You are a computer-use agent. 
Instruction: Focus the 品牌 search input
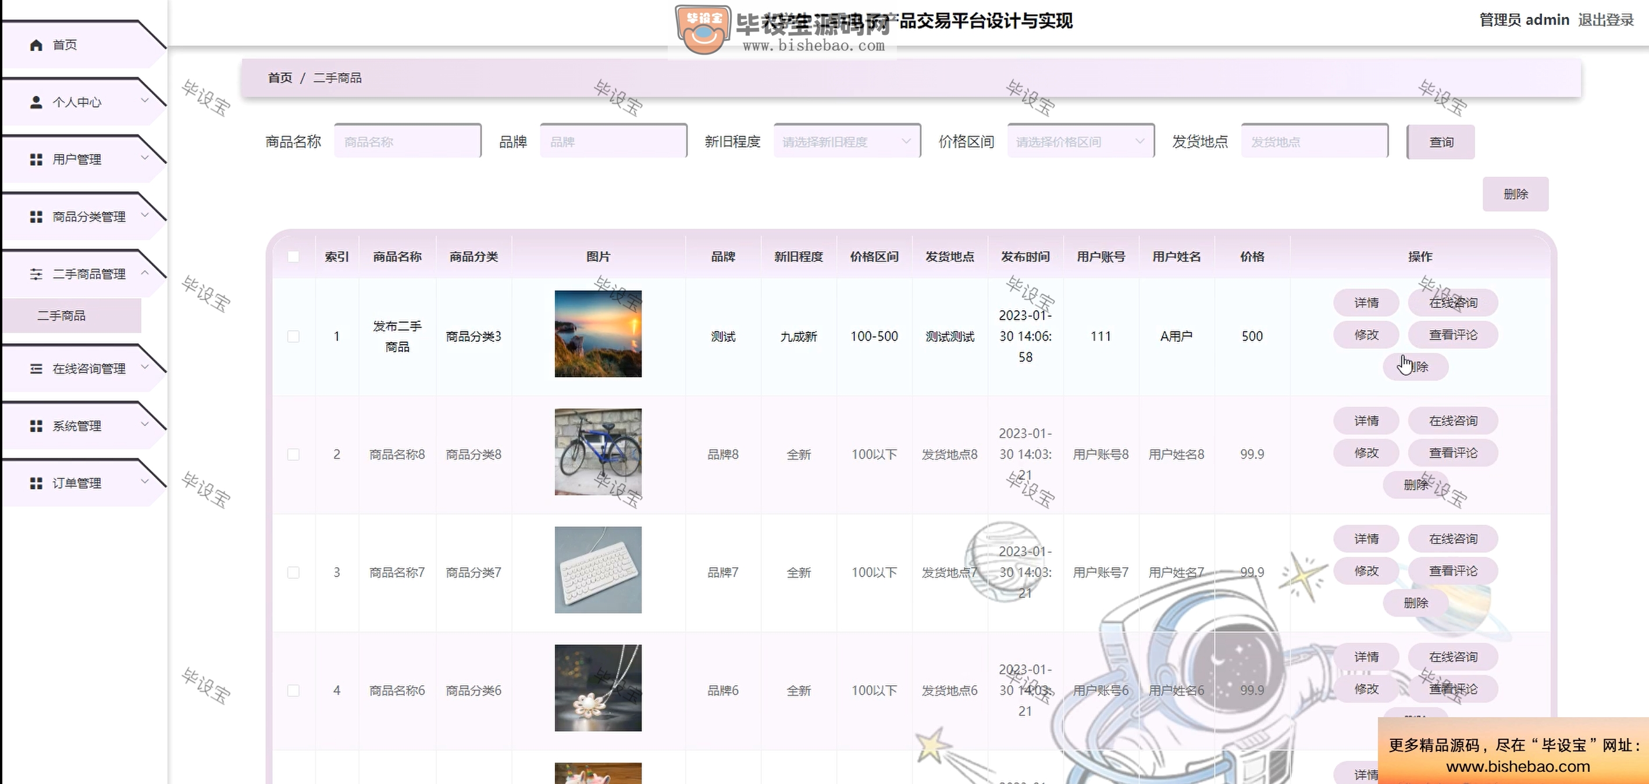[613, 141]
